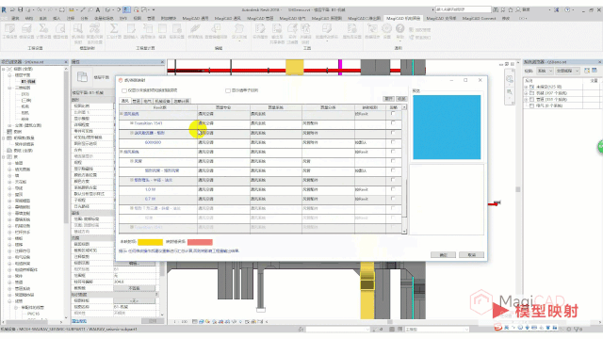Toggle the first option checkbox atop dialog
603x339 pixels.
124,90
